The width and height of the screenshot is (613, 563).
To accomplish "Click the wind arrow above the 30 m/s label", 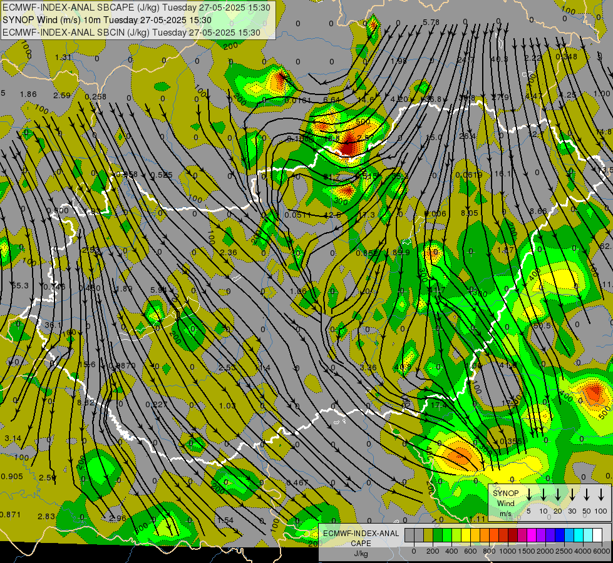I will tap(572, 495).
